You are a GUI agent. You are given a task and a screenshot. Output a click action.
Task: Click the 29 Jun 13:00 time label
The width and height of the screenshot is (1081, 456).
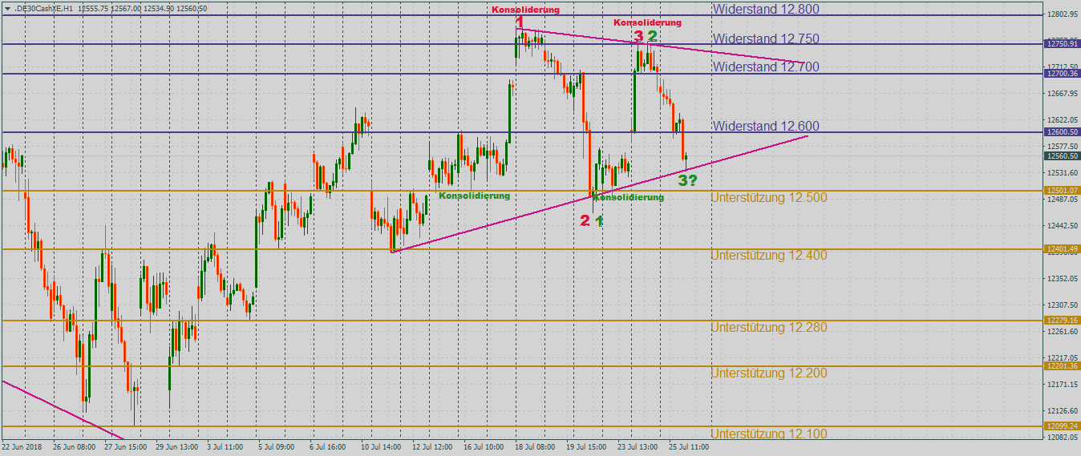(178, 447)
